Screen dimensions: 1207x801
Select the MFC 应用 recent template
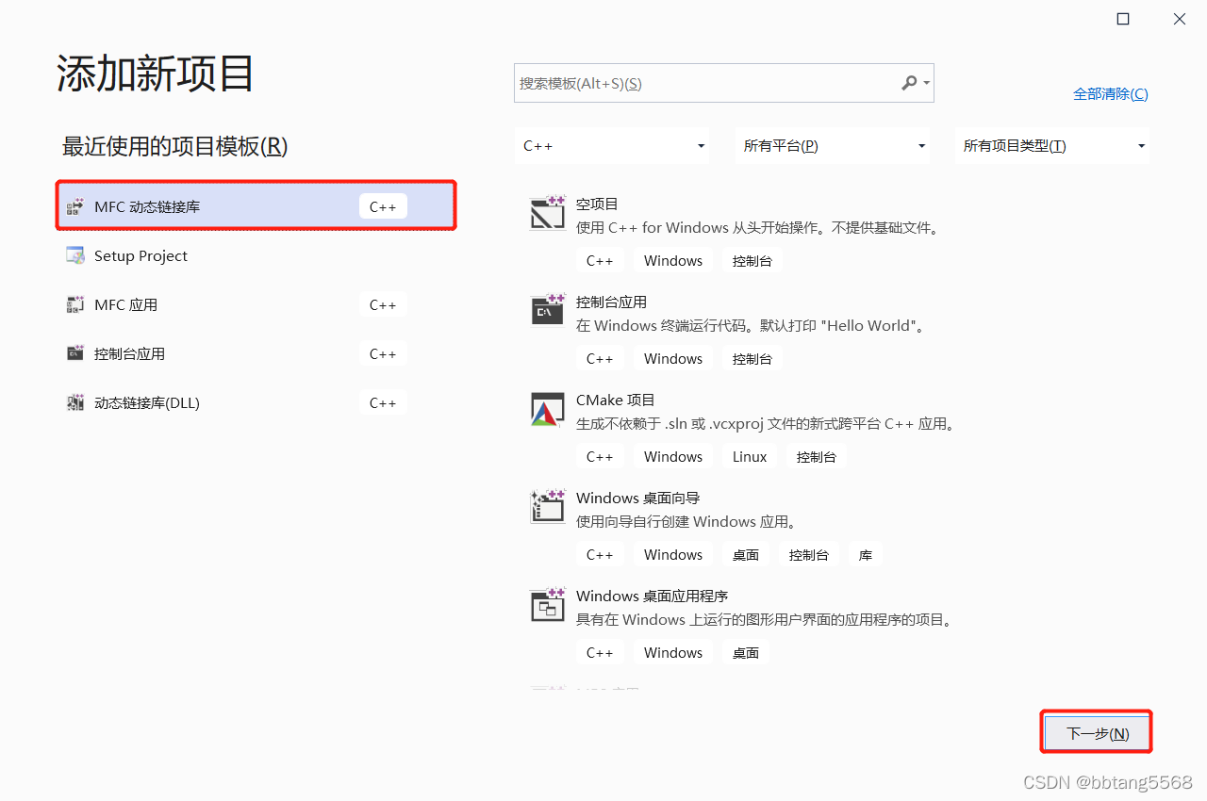pos(256,304)
